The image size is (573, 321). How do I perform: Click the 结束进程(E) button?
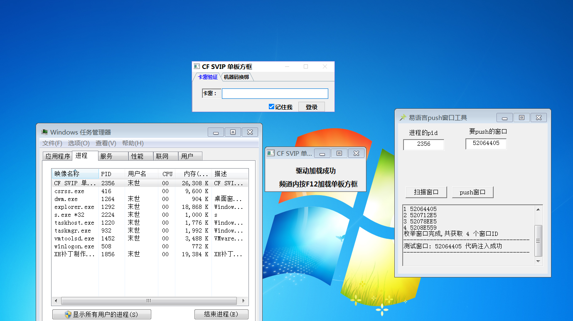[221, 314]
